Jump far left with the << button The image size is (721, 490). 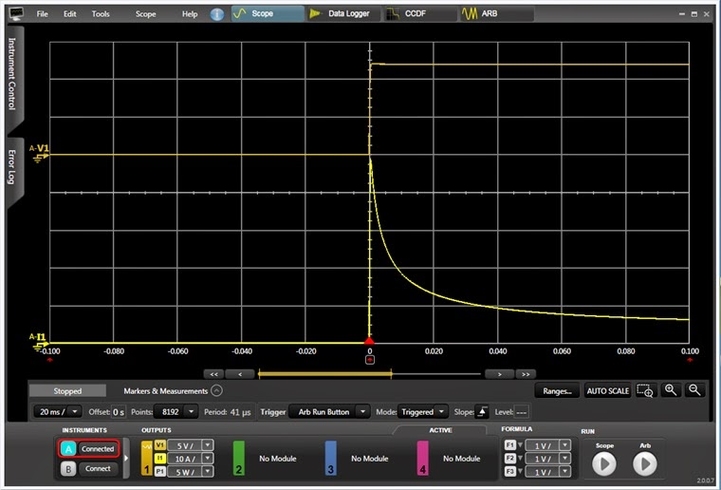213,374
